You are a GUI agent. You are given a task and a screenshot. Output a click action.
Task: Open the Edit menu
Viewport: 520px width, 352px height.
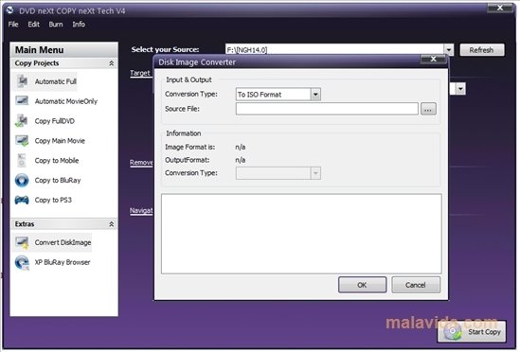(x=33, y=25)
